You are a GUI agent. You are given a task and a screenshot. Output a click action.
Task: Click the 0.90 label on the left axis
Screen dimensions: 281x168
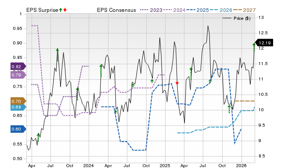click(17, 43)
